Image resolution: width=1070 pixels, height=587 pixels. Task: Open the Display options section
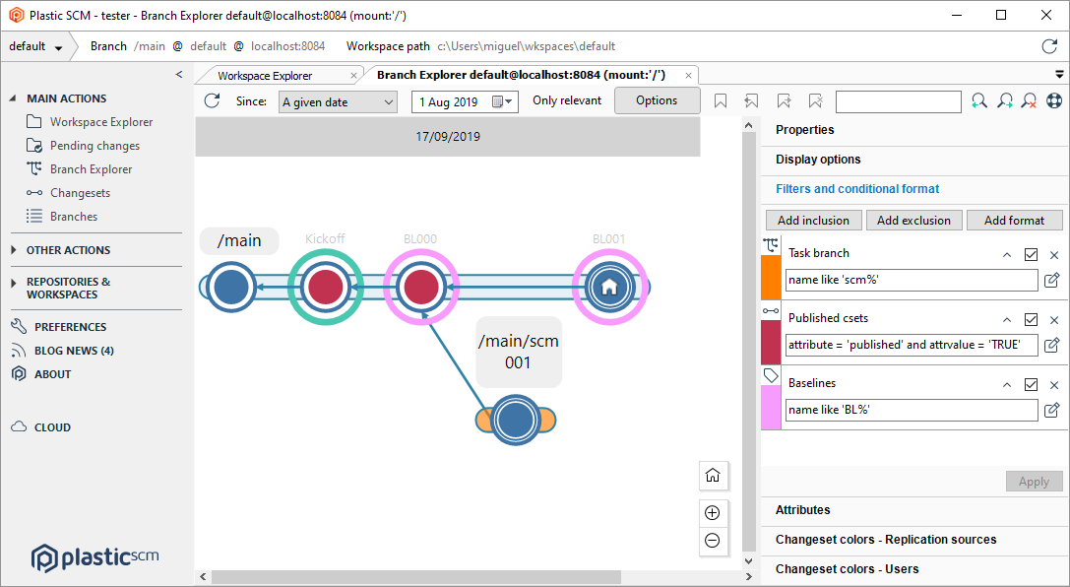tap(818, 160)
